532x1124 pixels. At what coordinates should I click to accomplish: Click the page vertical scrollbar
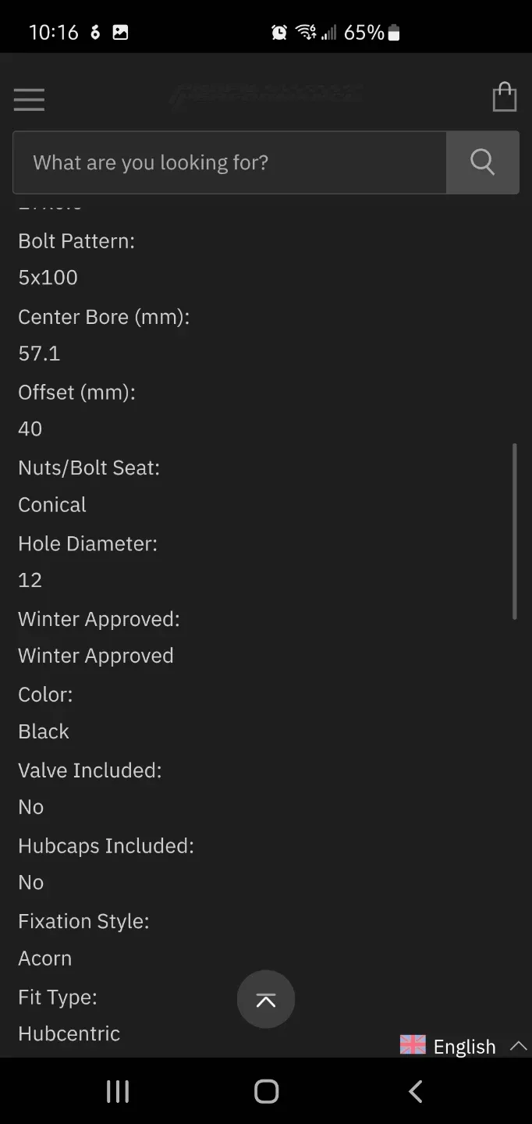[x=514, y=531]
